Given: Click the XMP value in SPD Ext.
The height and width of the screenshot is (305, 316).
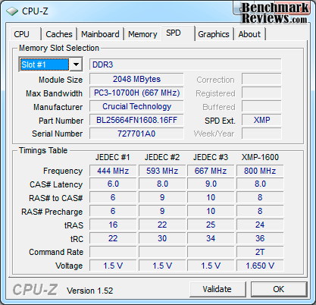Looking at the screenshot, I should (261, 120).
